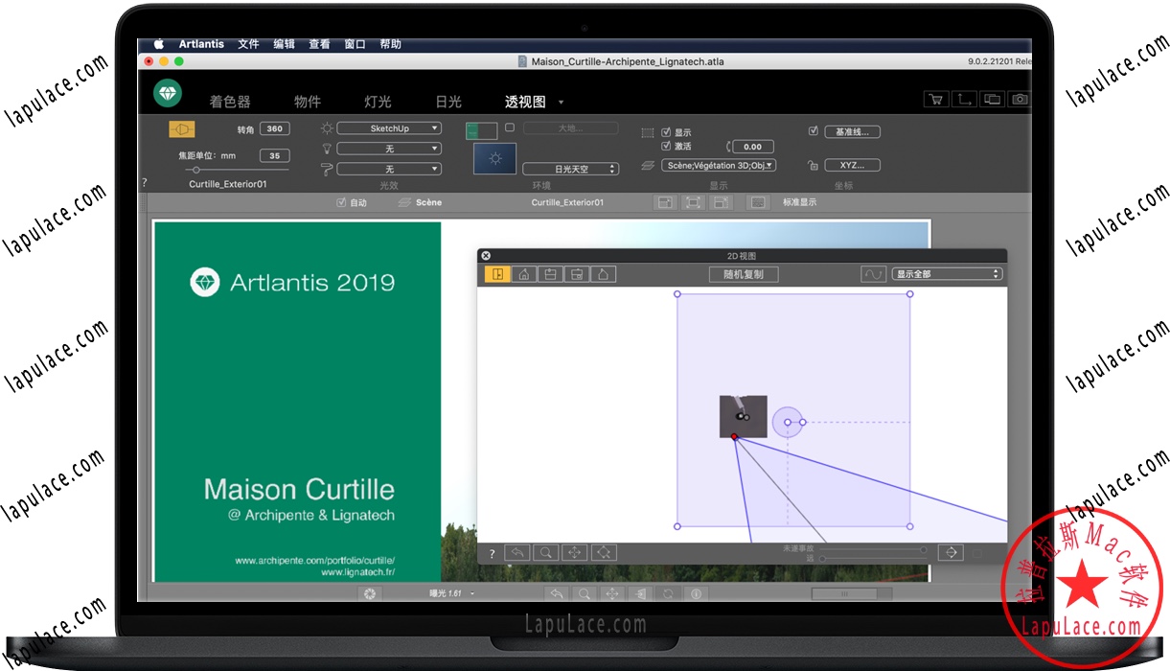Select the elevation view house icon in 2D视图
The image size is (1170, 671).
click(x=524, y=273)
